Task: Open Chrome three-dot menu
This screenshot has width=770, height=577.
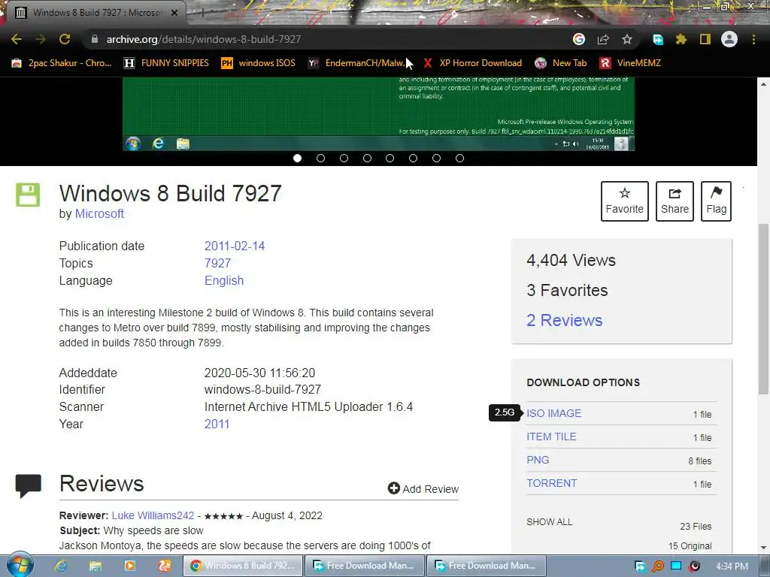Action: coord(753,39)
